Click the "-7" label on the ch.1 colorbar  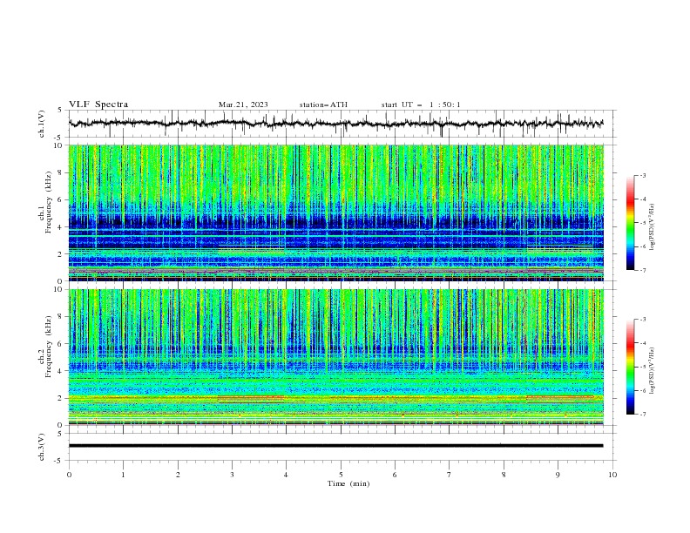(x=643, y=270)
